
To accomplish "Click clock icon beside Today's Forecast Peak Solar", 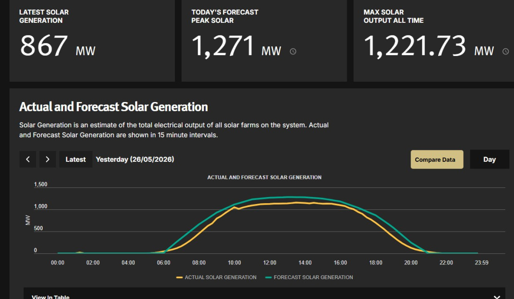I will click(293, 52).
